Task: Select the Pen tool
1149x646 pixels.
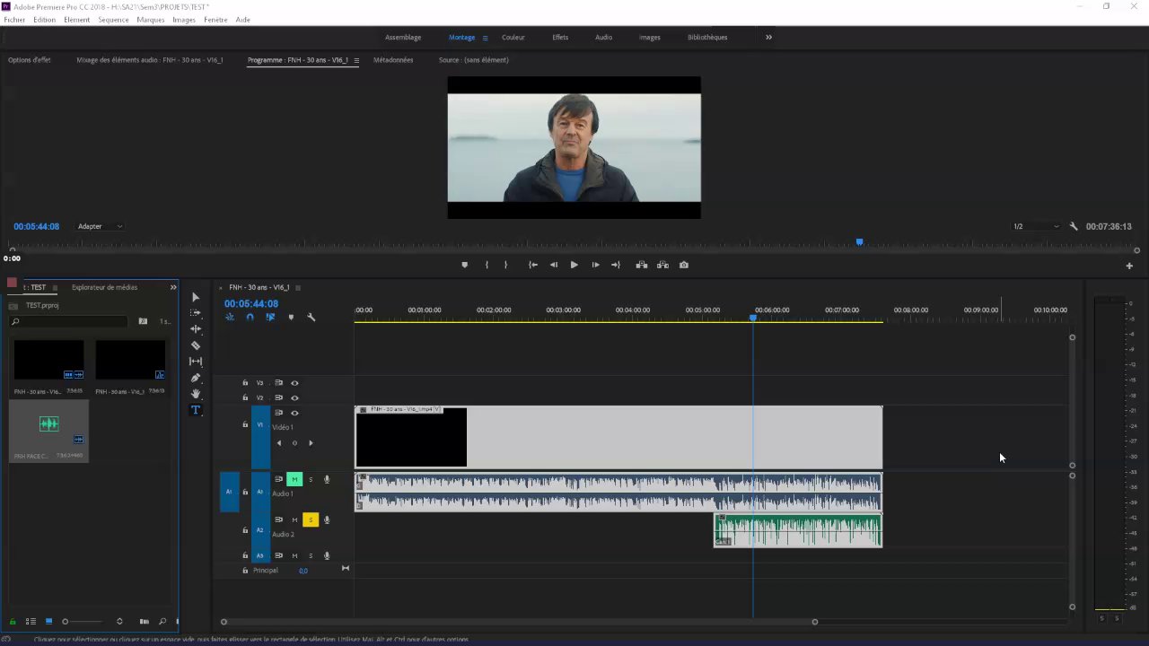Action: coord(196,378)
